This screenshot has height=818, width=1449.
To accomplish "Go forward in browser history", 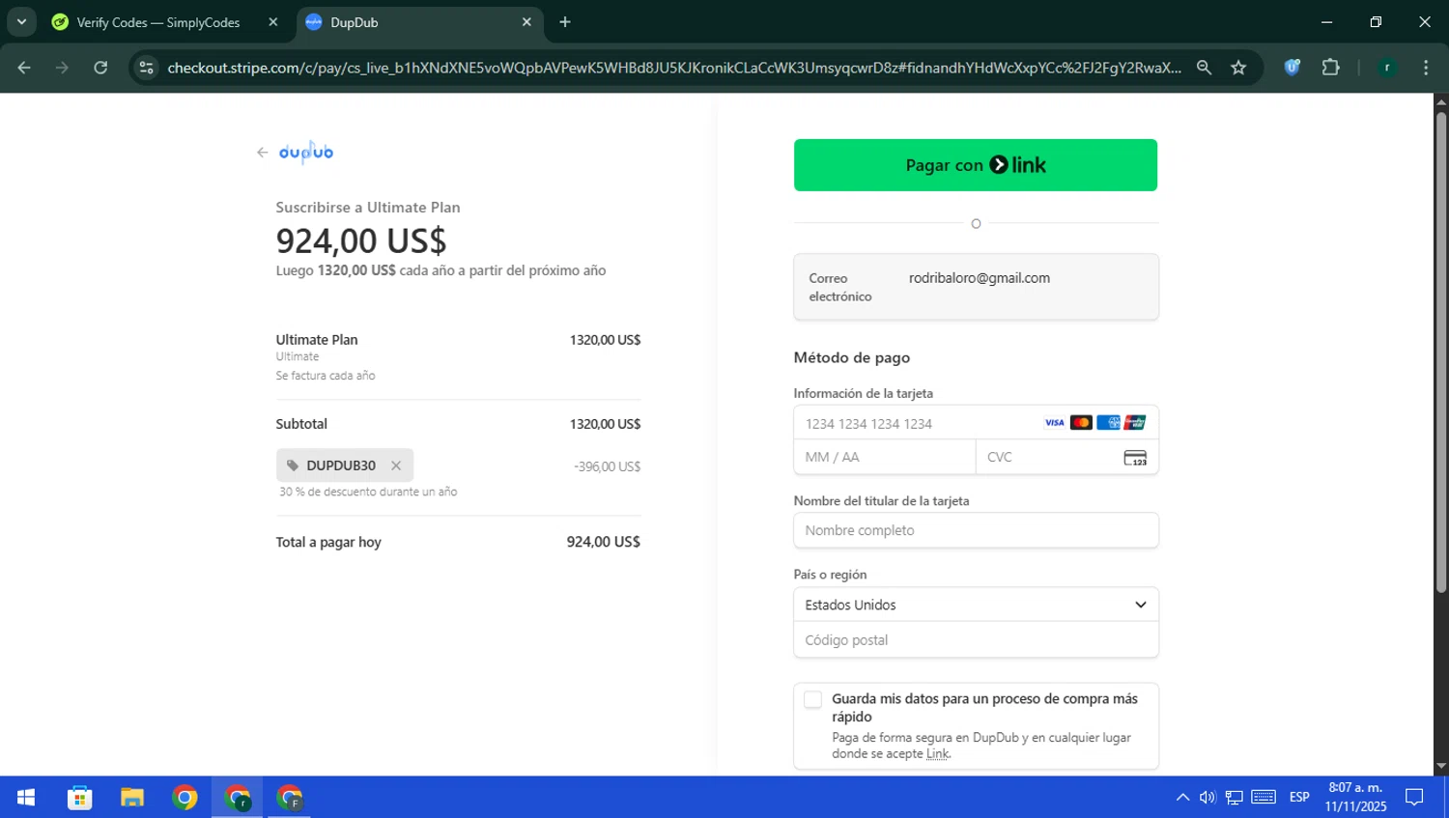I will 62,68.
